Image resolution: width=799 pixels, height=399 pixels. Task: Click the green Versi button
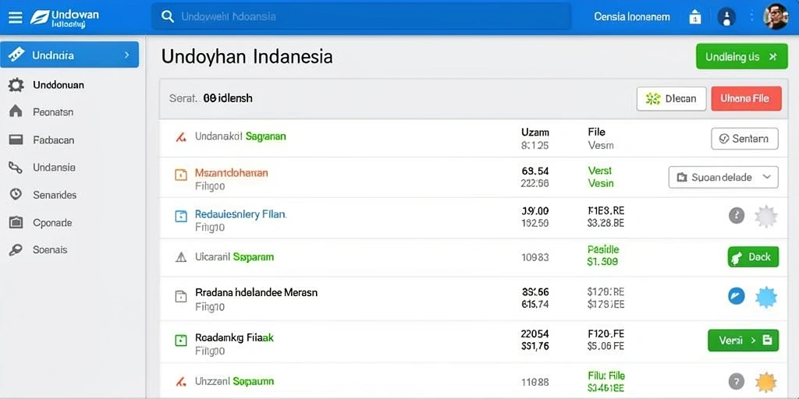point(743,340)
